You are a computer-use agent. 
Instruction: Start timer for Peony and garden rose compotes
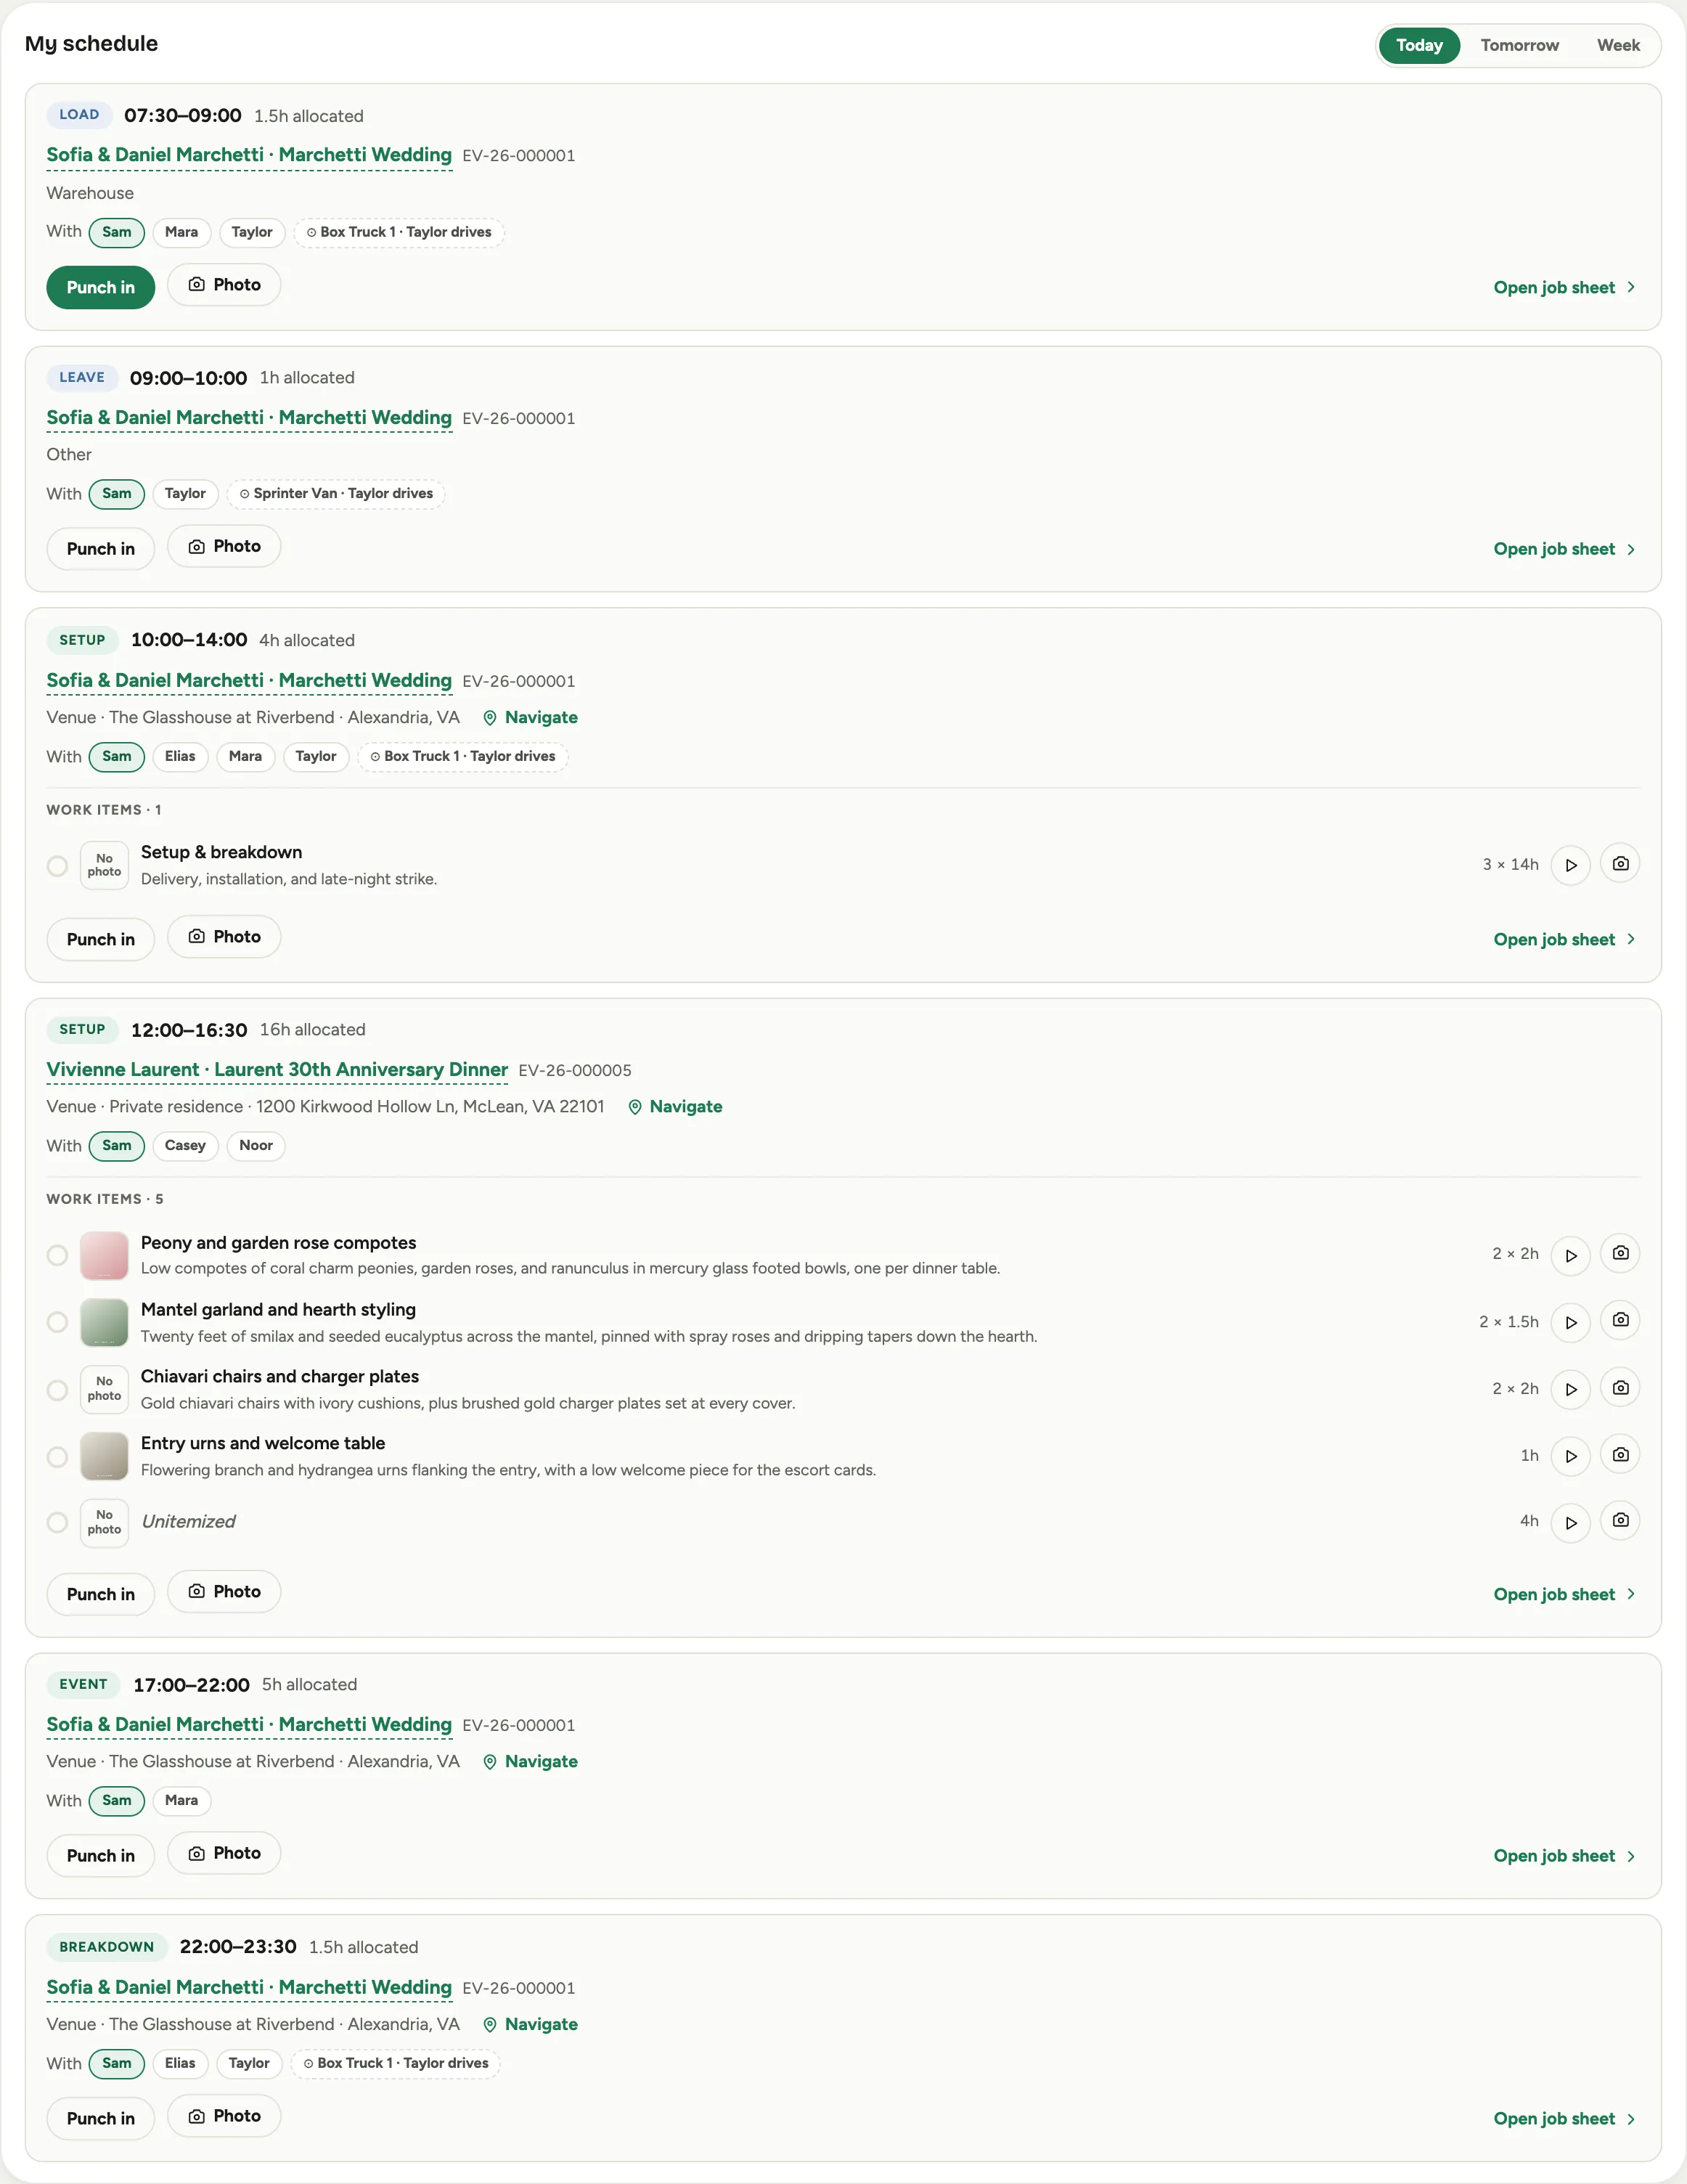click(x=1570, y=1255)
